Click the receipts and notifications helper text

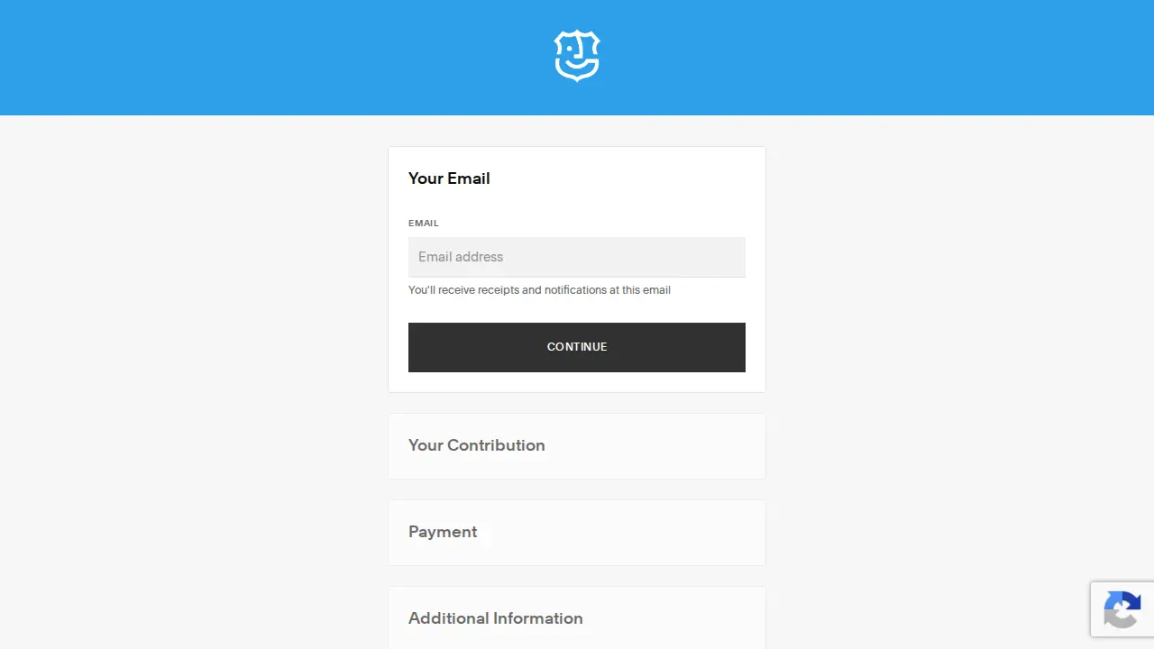[x=539, y=290]
